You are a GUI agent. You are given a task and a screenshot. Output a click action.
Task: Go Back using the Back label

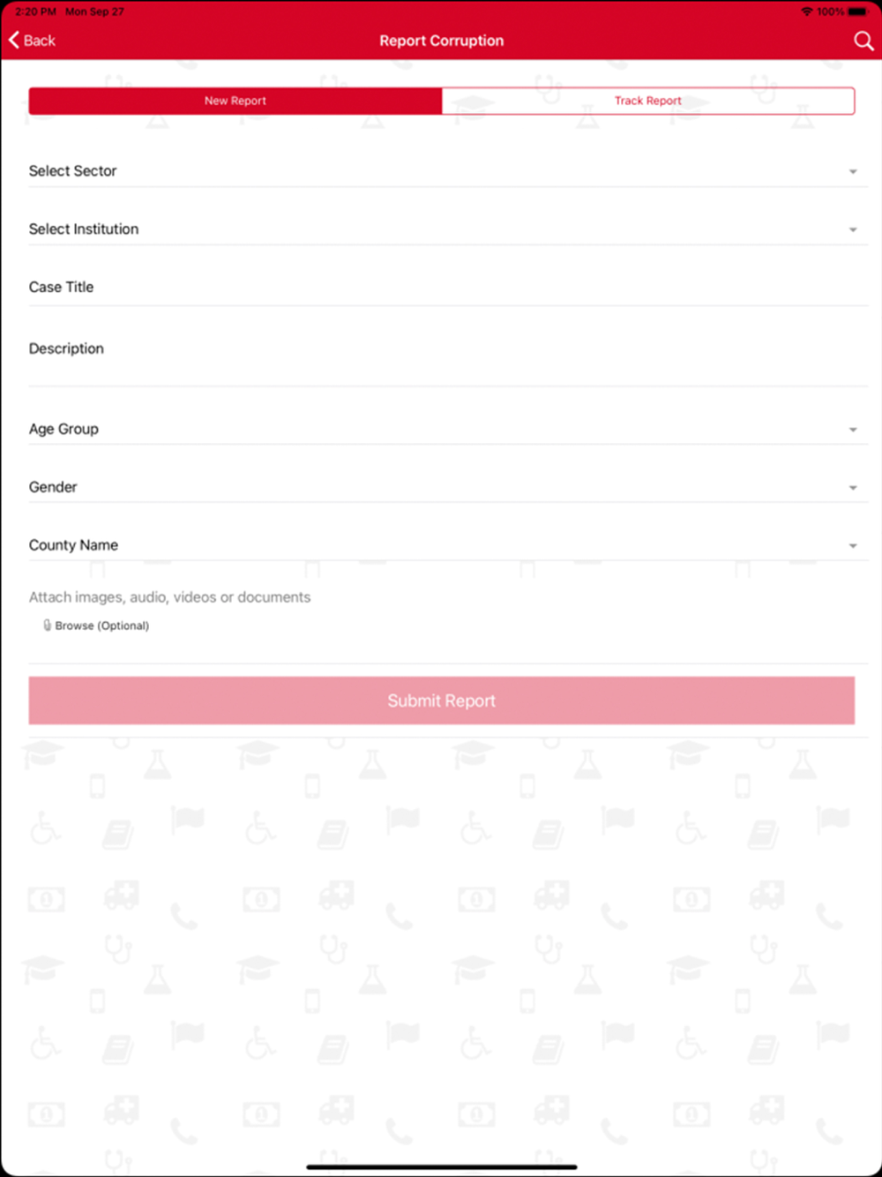[40, 41]
